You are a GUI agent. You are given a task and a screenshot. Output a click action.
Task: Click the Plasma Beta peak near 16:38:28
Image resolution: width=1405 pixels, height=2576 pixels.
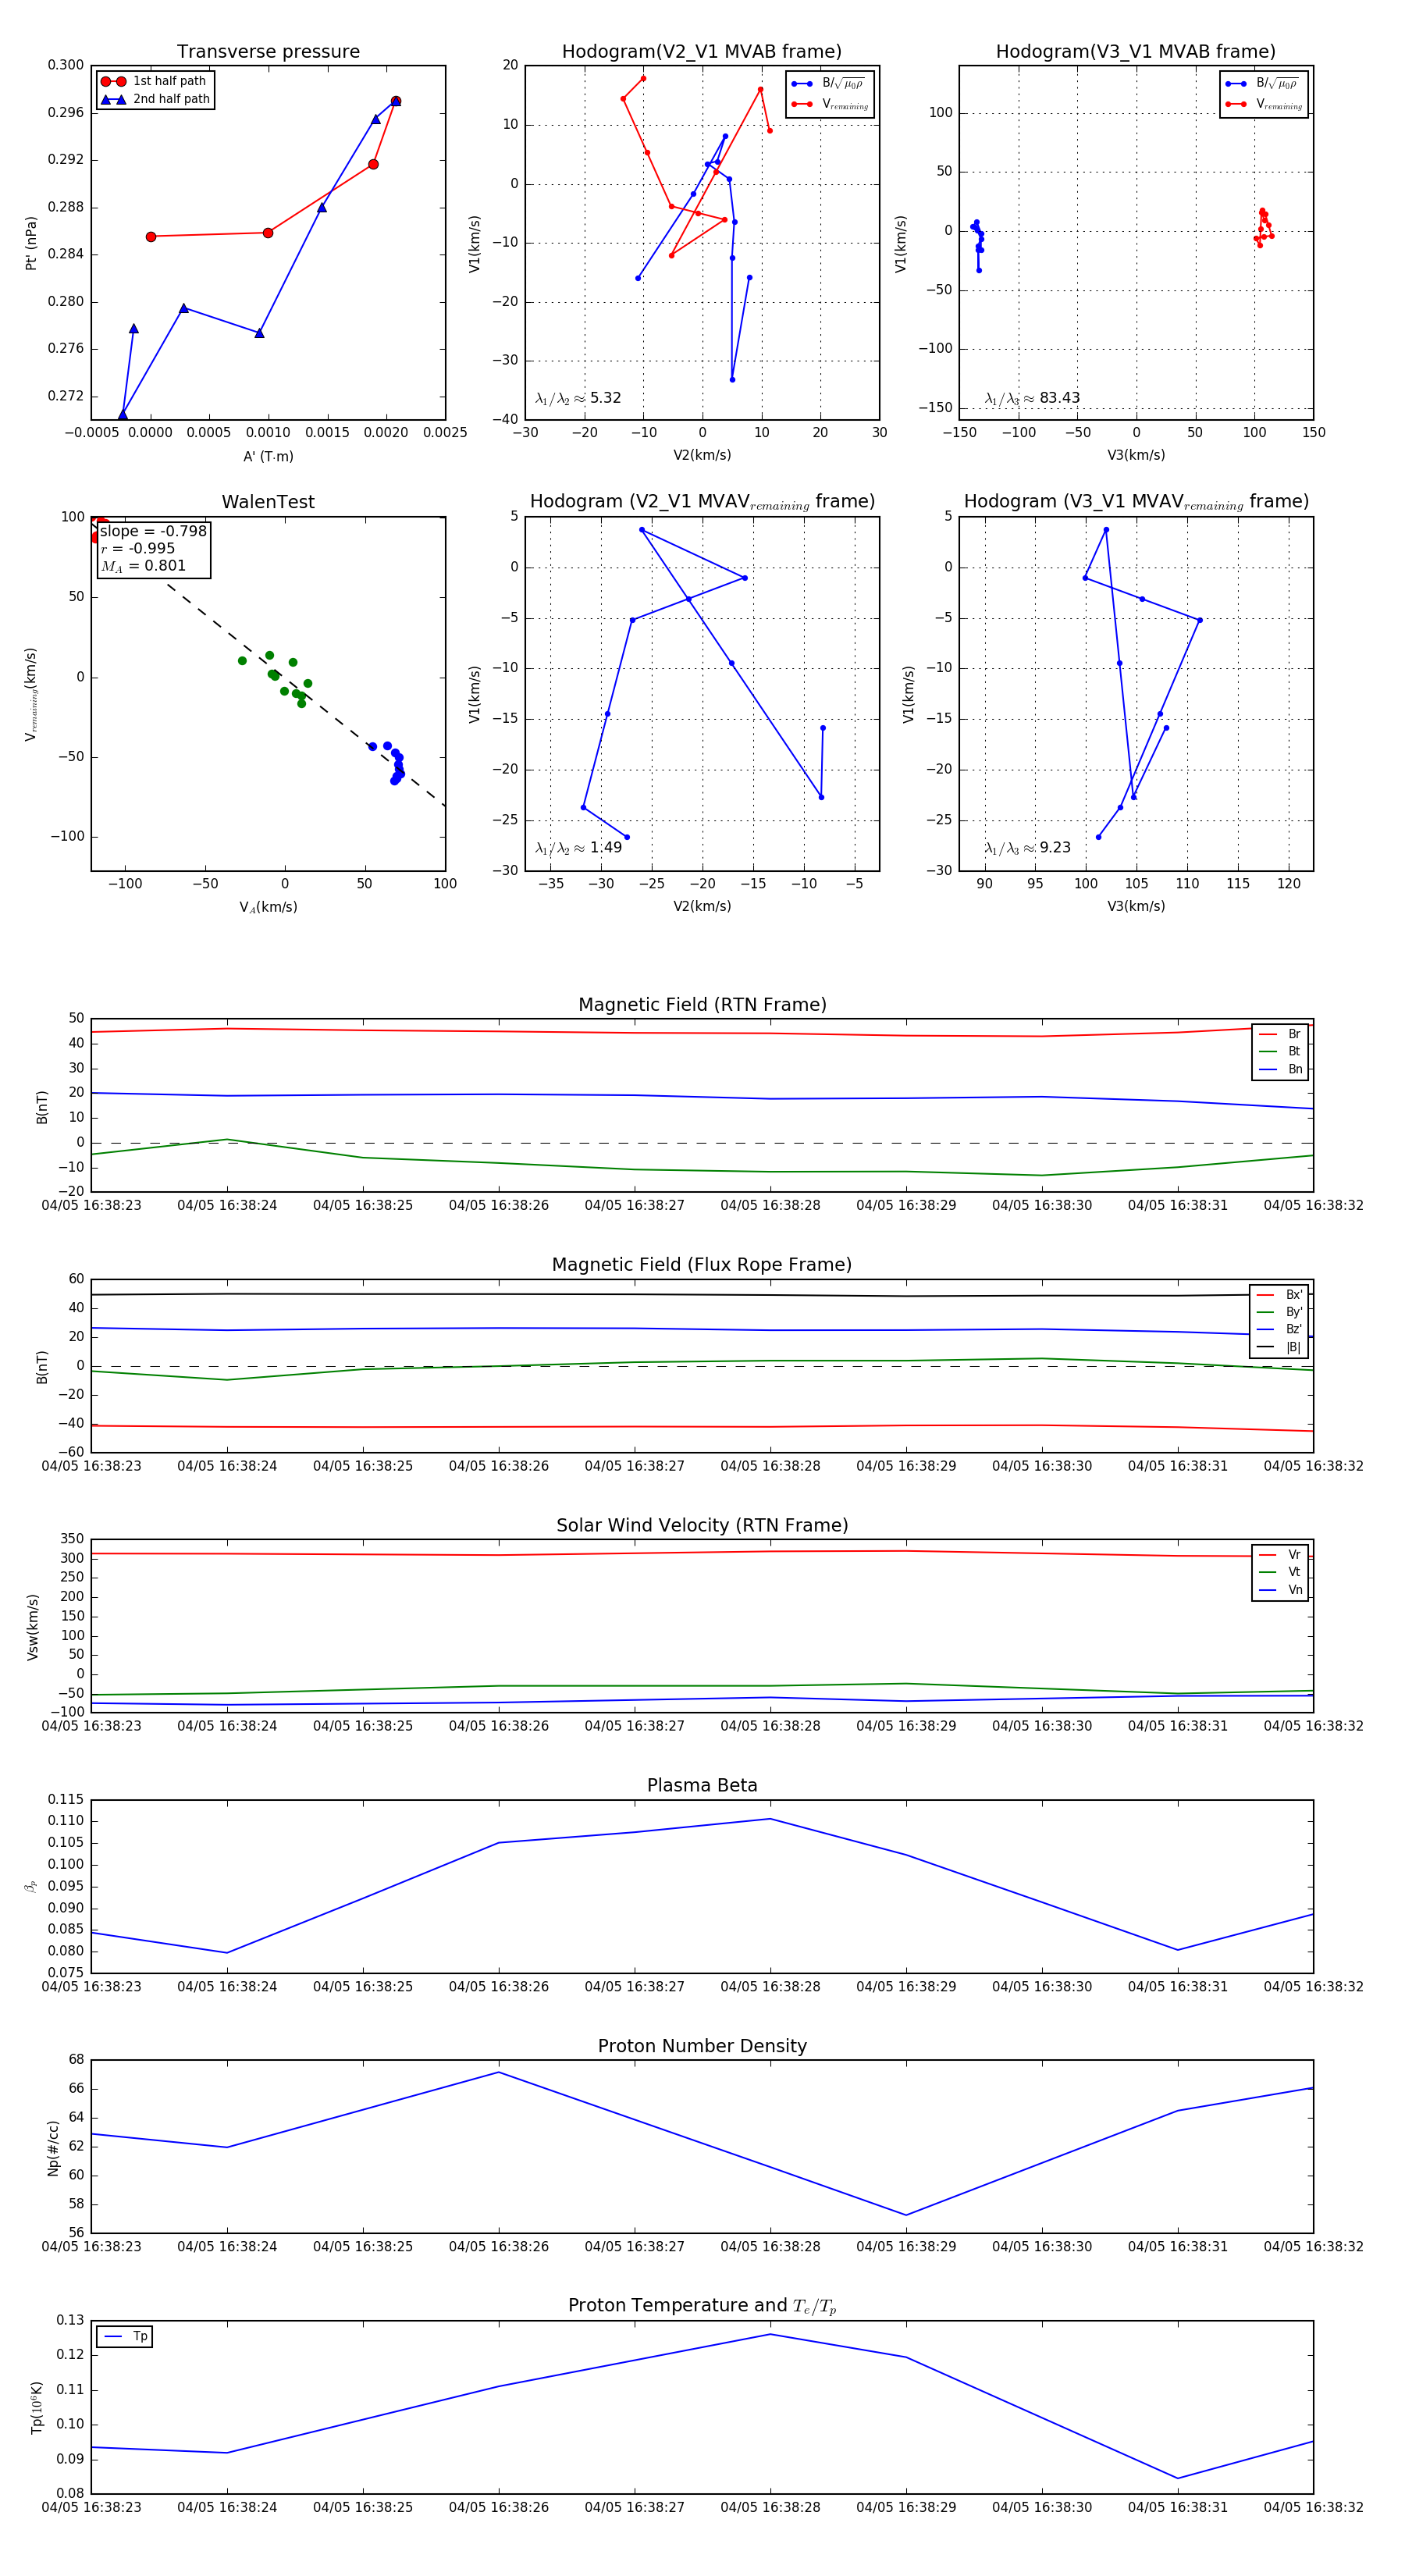[x=770, y=1819]
